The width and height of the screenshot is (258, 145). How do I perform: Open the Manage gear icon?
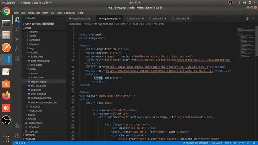[17, 136]
